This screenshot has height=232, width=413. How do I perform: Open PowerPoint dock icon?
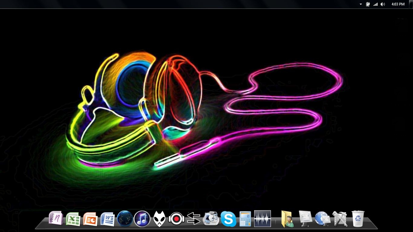coord(90,219)
